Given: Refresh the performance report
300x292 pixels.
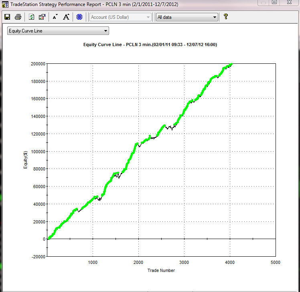Looking at the screenshot, I should coord(32,17).
